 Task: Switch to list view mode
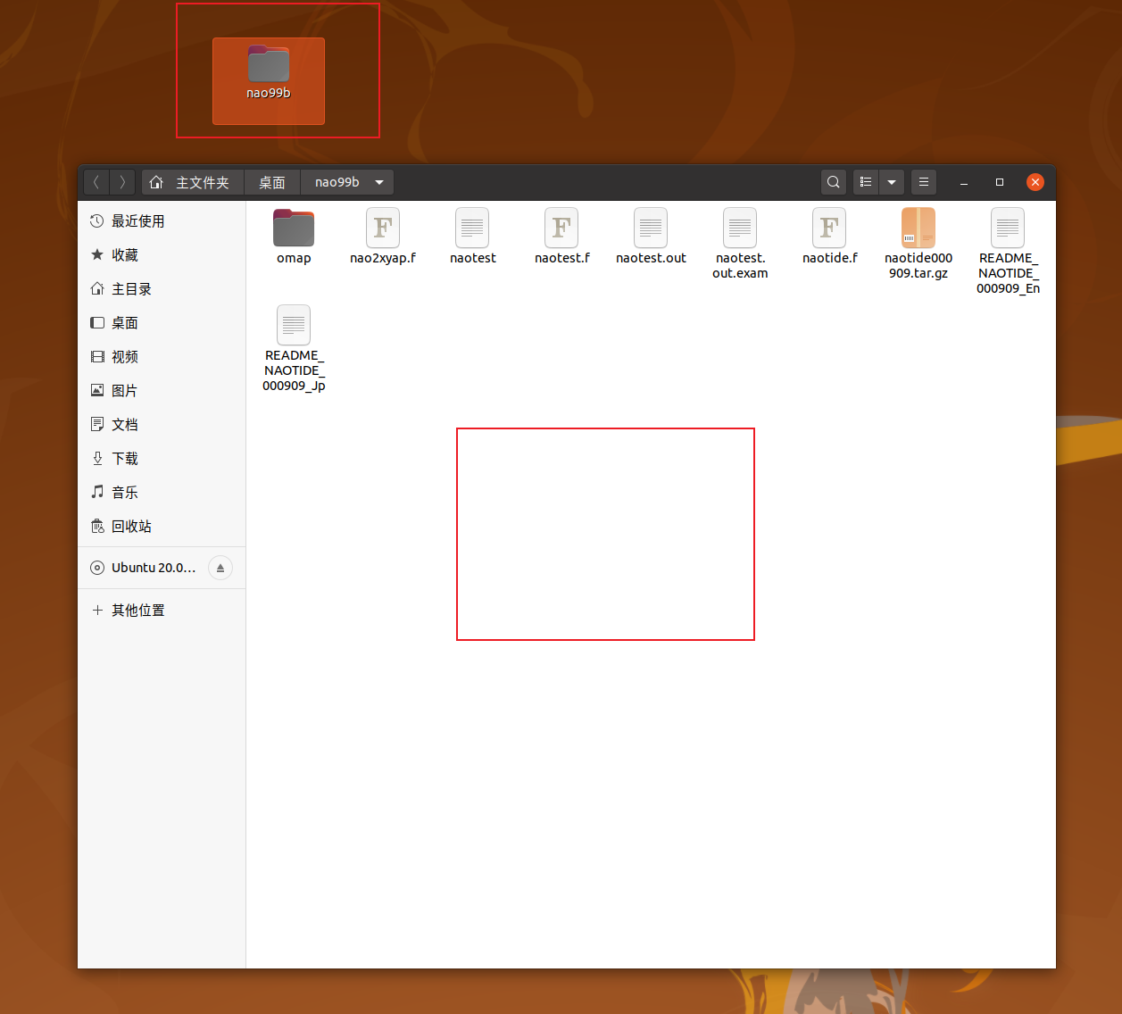[x=866, y=182]
